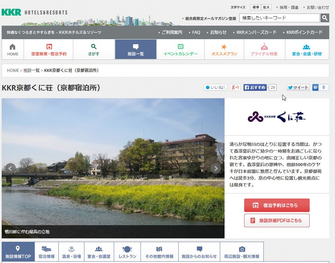This screenshot has height=263, width=335.
Task: Open 空室検索・宿泊予約 navigation item
Action: [49, 49]
